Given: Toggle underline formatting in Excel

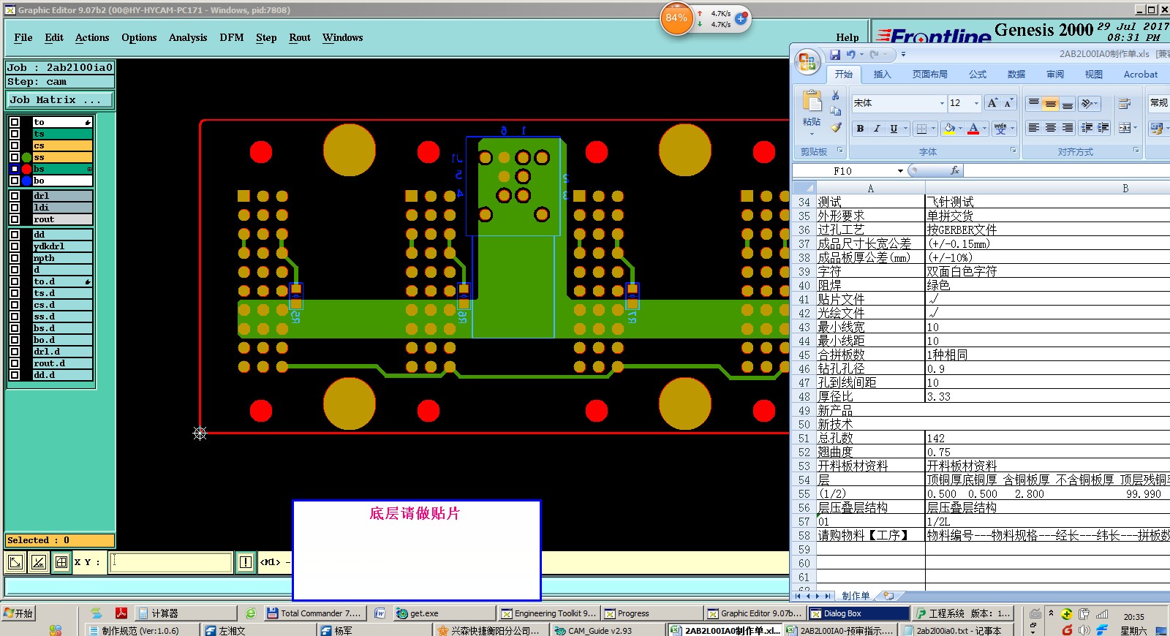Looking at the screenshot, I should pyautogui.click(x=893, y=129).
